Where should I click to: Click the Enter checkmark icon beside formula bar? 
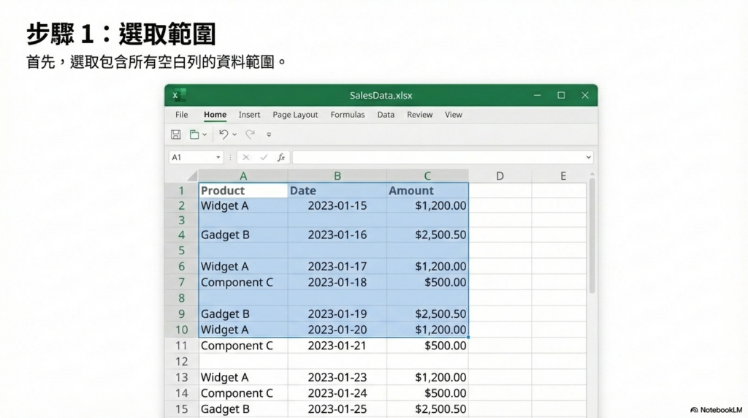click(x=264, y=157)
